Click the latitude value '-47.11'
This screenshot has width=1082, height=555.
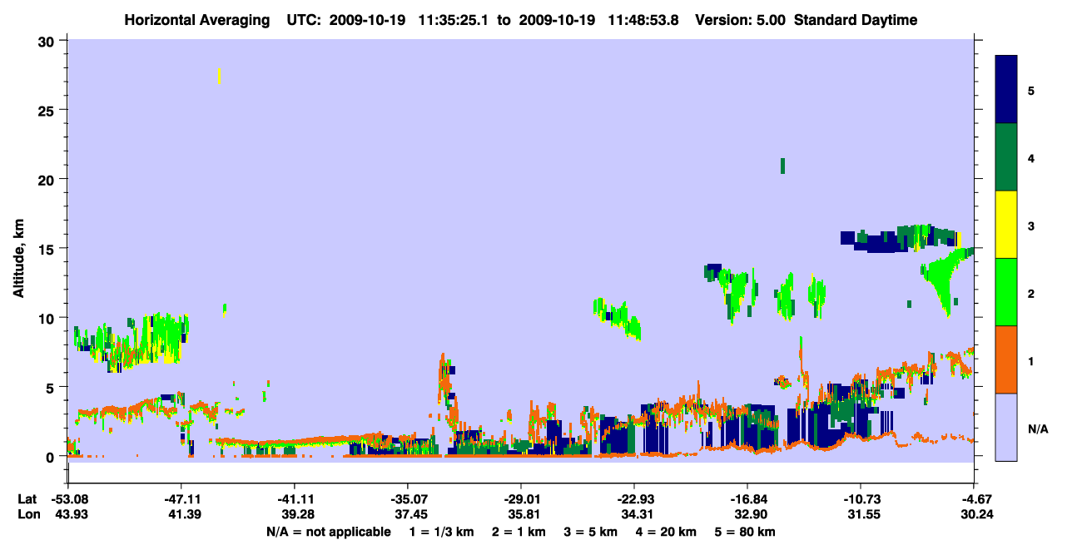point(181,499)
